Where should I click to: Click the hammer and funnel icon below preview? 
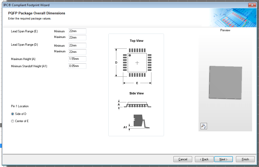(203, 126)
